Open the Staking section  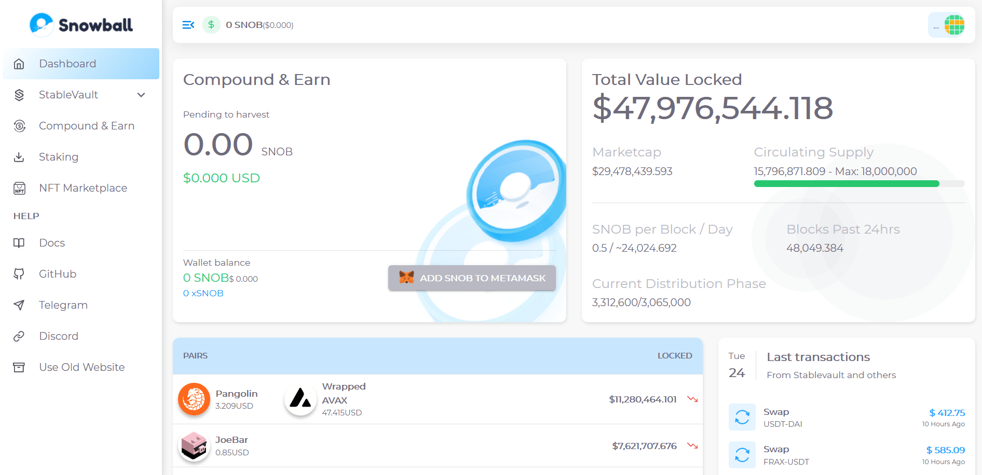pyautogui.click(x=58, y=157)
